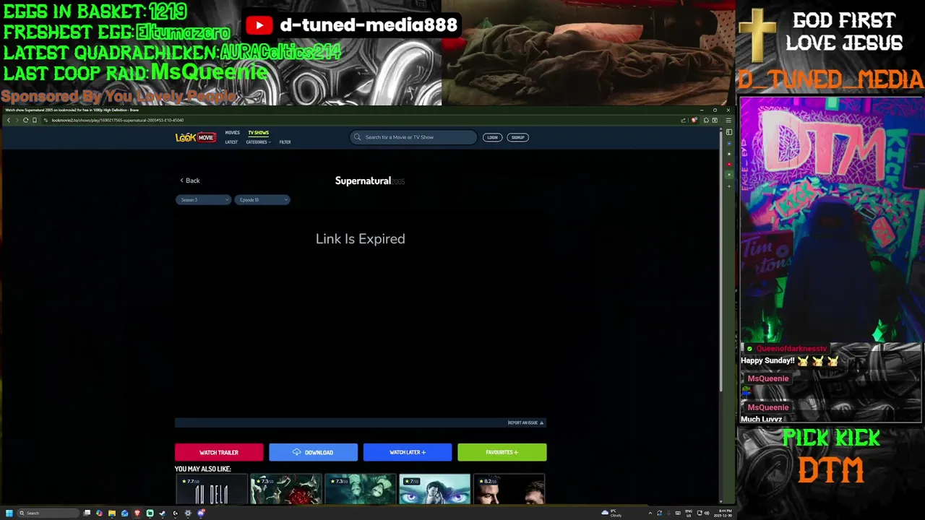This screenshot has width=925, height=520.
Task: Click the browser back arrow
Action: 9,120
